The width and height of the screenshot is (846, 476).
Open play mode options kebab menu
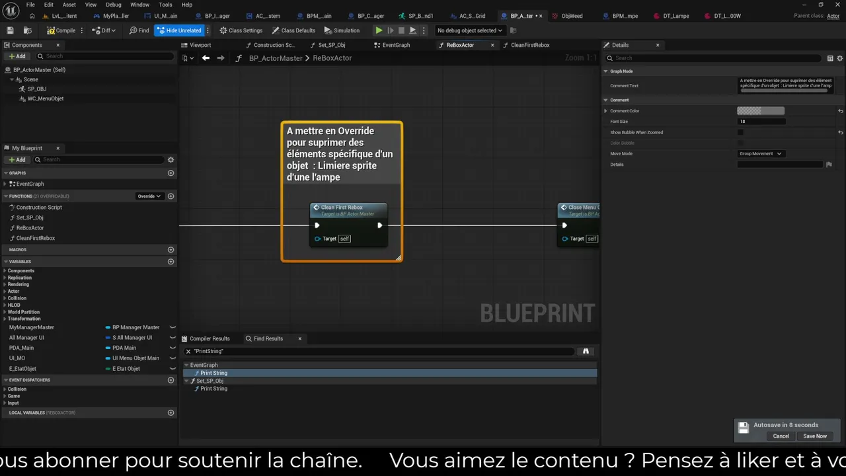(x=424, y=30)
